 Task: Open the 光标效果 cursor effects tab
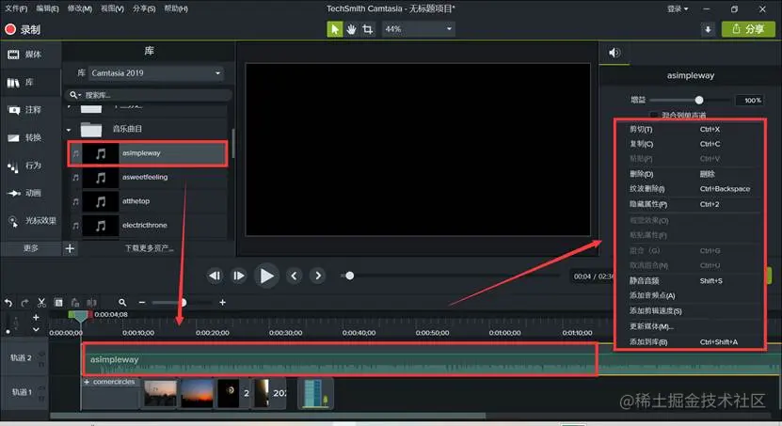pos(30,221)
